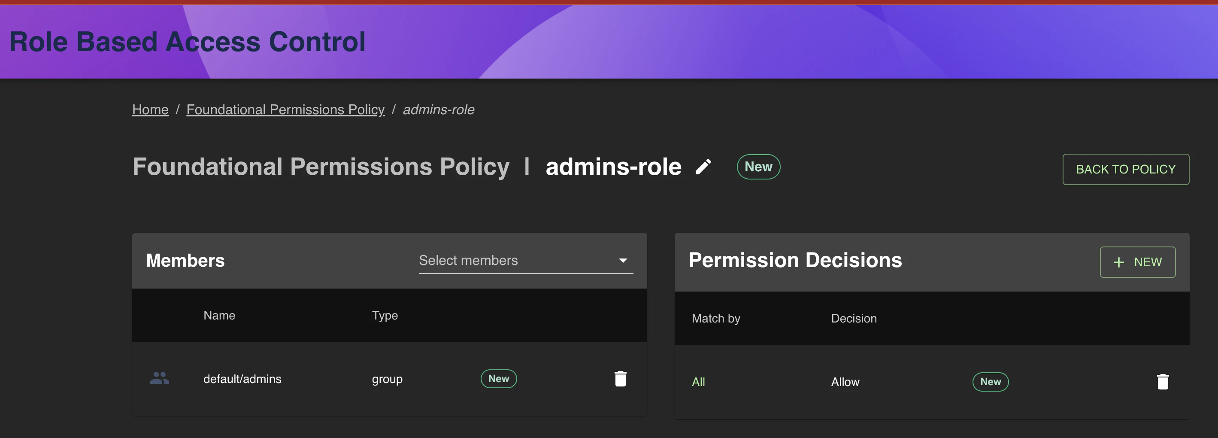Select the default/admins member name
Viewport: 1218px width, 438px height.
[x=242, y=379]
